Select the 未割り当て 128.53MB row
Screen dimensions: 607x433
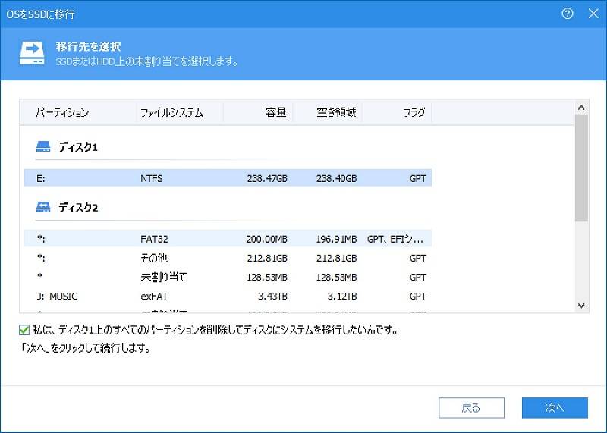coord(228,277)
